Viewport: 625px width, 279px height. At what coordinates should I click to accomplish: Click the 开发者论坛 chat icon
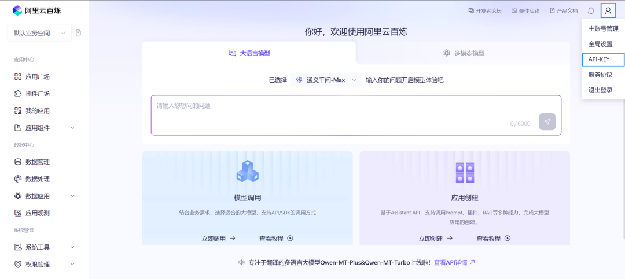470,11
